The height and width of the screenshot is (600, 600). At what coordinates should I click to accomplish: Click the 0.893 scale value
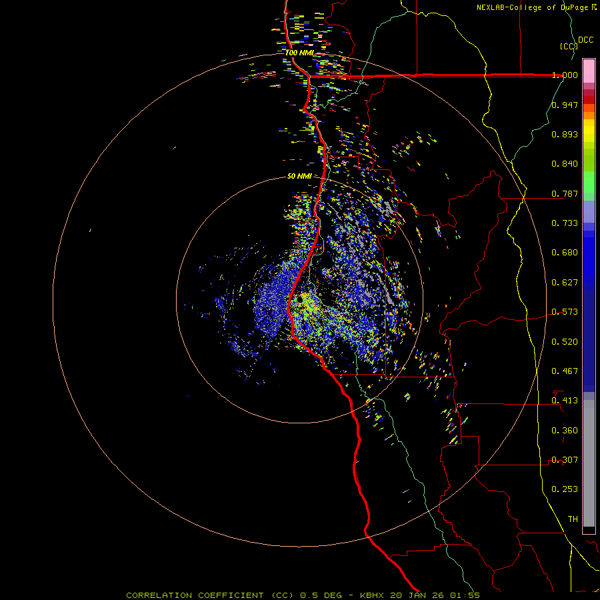point(565,134)
